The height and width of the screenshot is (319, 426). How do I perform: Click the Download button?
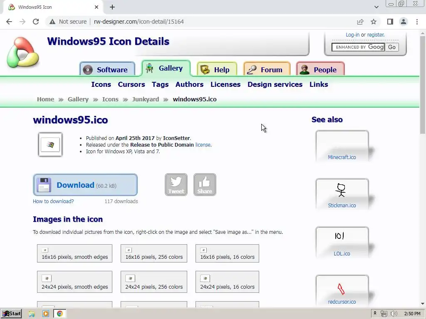click(x=85, y=185)
